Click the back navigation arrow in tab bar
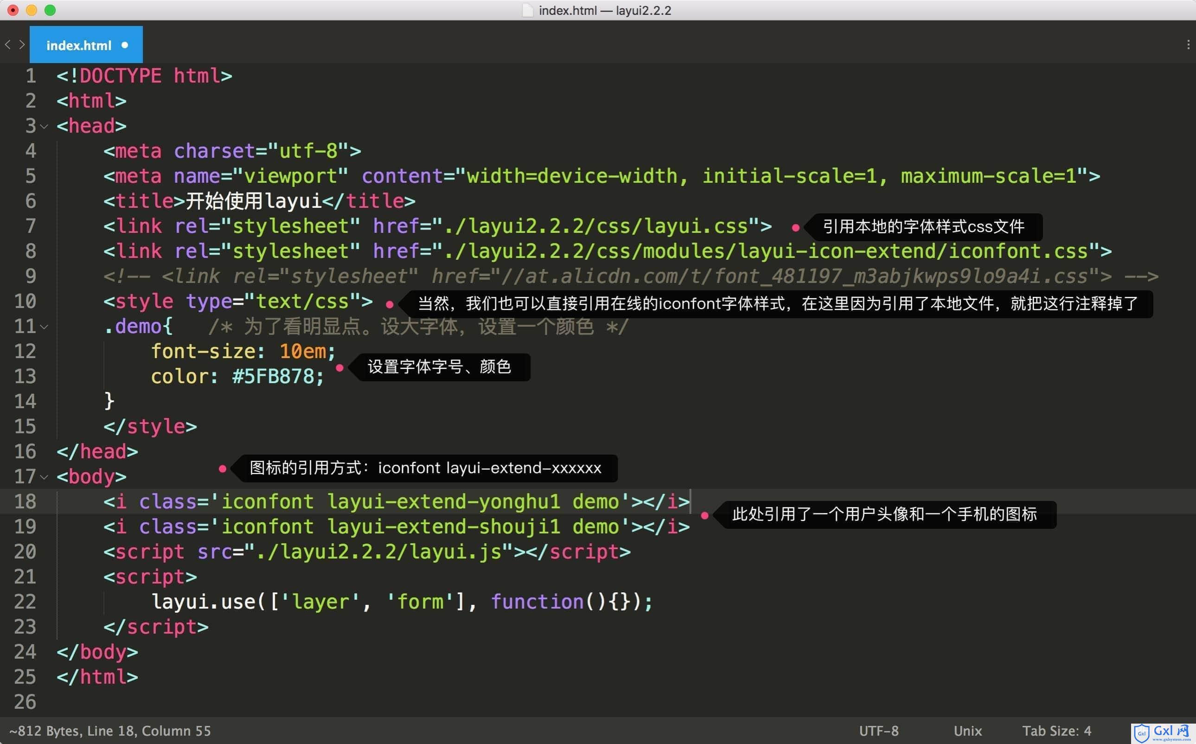Screen dimensions: 1196x744 [7, 45]
